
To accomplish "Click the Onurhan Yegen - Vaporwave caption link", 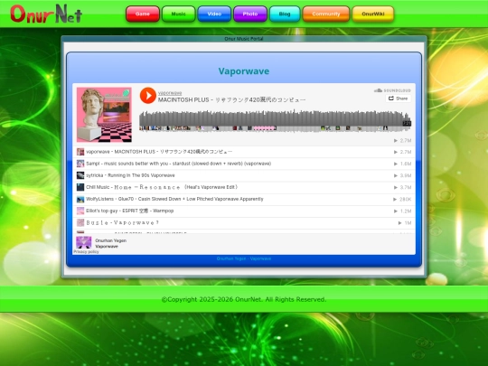I will (x=244, y=258).
